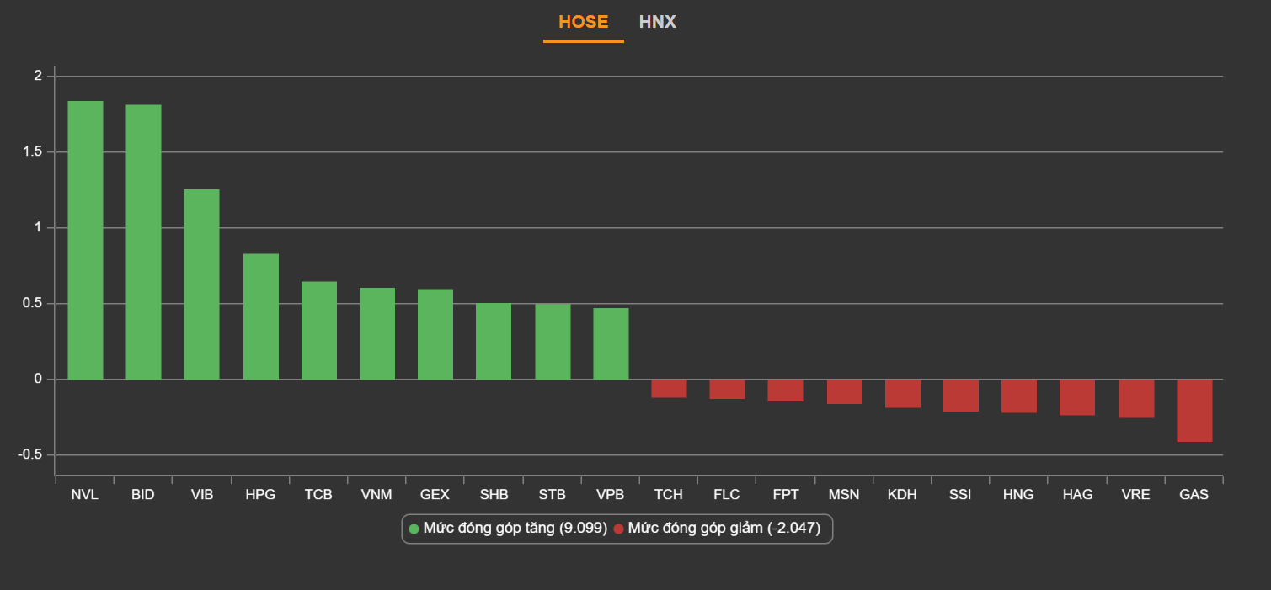Click the BID green bar

click(x=143, y=242)
